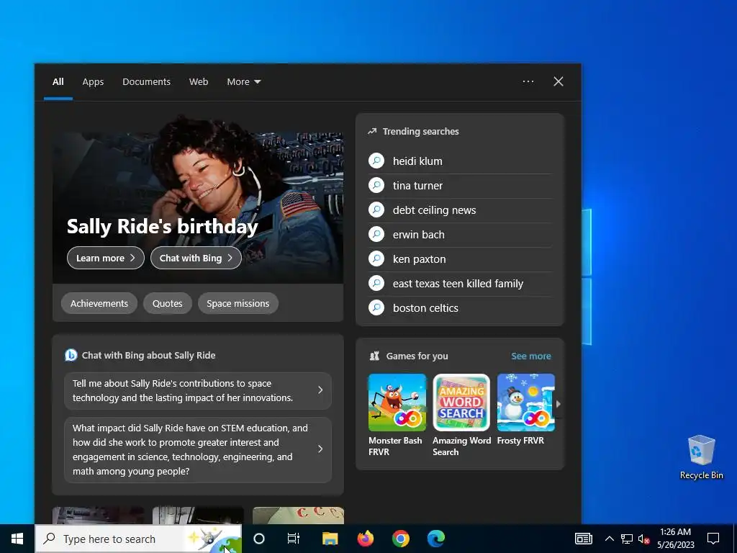Viewport: 737px width, 553px height.
Task: Open the network status tray icon
Action: coord(627,539)
